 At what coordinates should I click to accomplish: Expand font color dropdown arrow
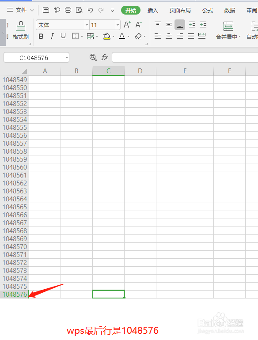[x=129, y=36]
